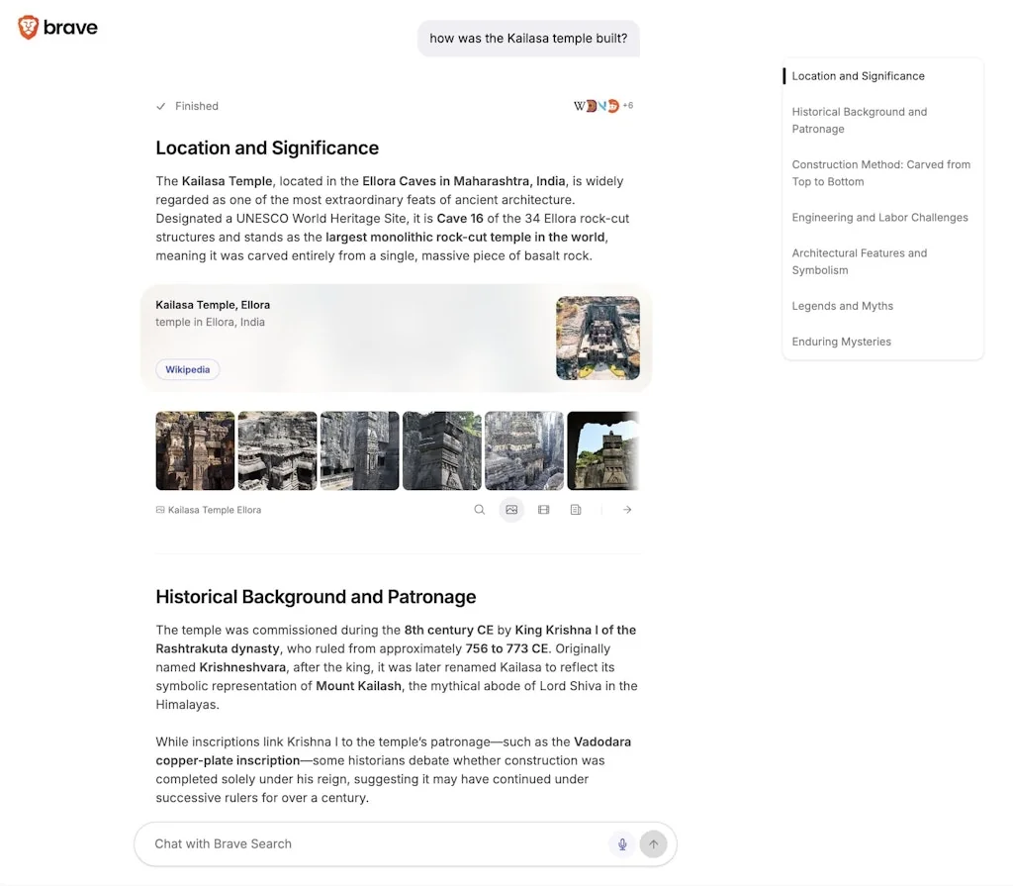This screenshot has width=1013, height=886.
Task: Click the arrow to continue to search
Action: pyautogui.click(x=626, y=509)
